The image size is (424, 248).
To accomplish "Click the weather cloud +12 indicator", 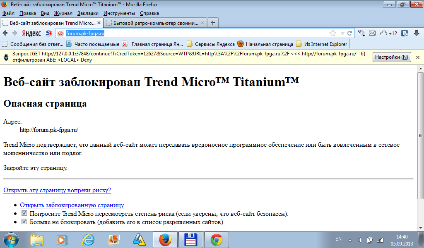I will [388, 33].
